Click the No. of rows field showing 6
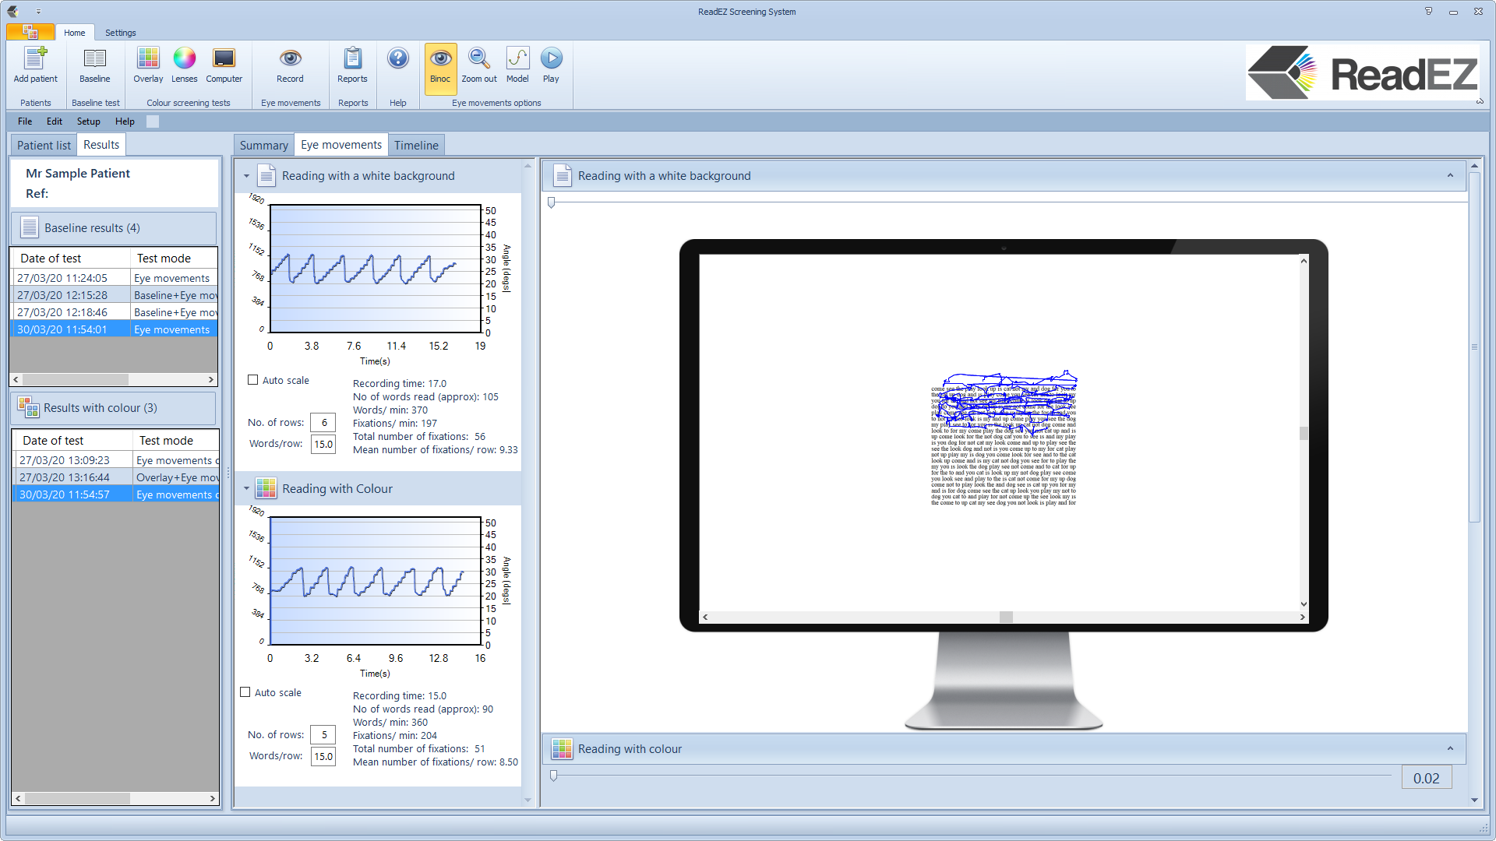 (x=323, y=422)
